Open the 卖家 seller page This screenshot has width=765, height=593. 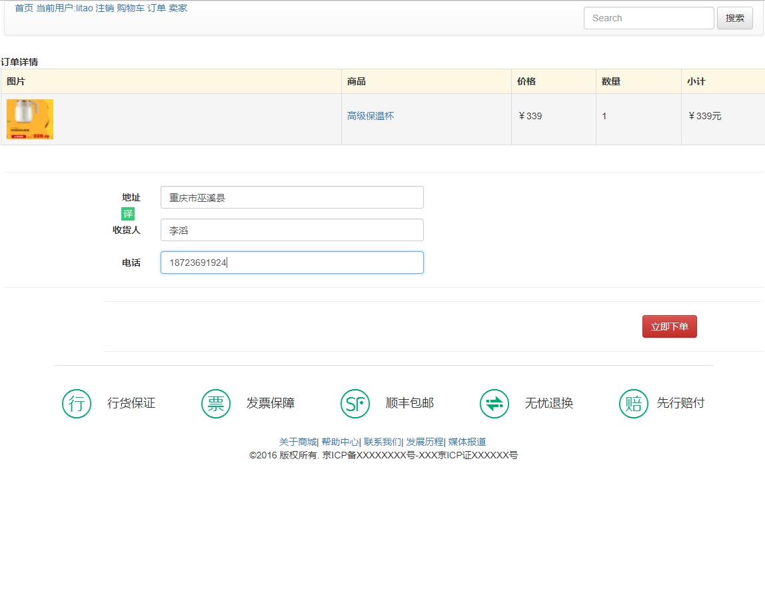(178, 8)
